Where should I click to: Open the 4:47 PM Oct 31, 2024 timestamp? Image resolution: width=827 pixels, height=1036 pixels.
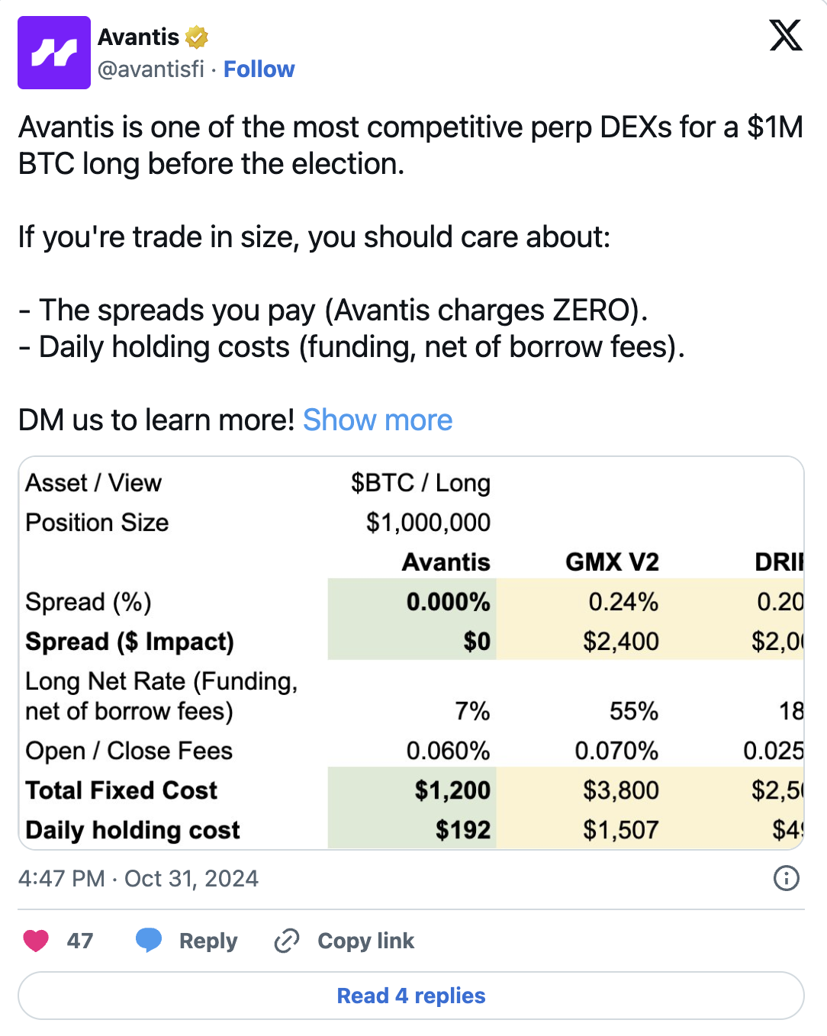point(138,879)
